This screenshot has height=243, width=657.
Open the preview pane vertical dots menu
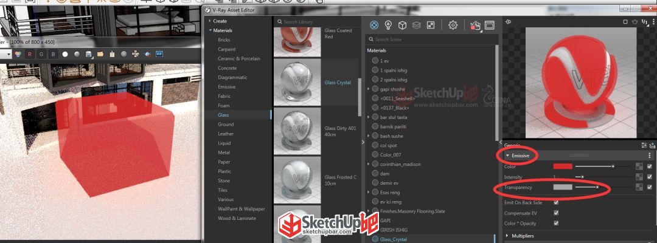(x=653, y=22)
